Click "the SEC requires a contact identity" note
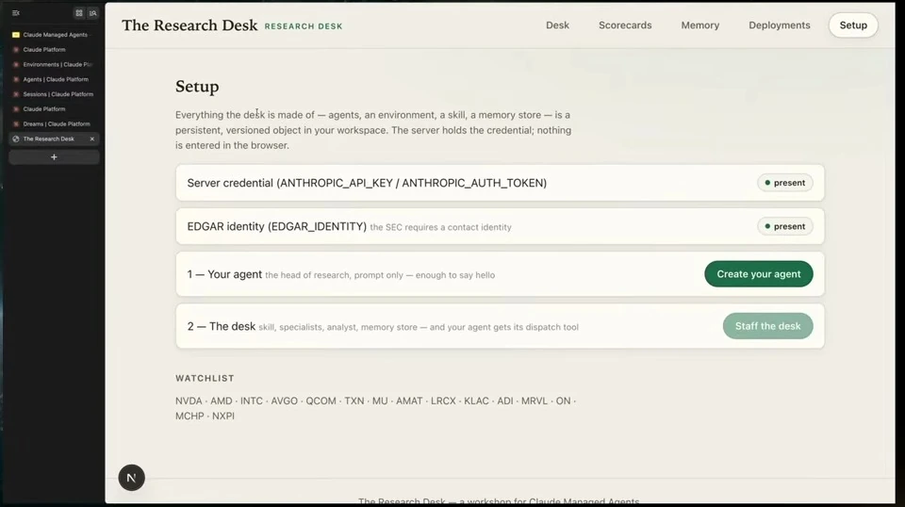The image size is (905, 507). coord(440,227)
